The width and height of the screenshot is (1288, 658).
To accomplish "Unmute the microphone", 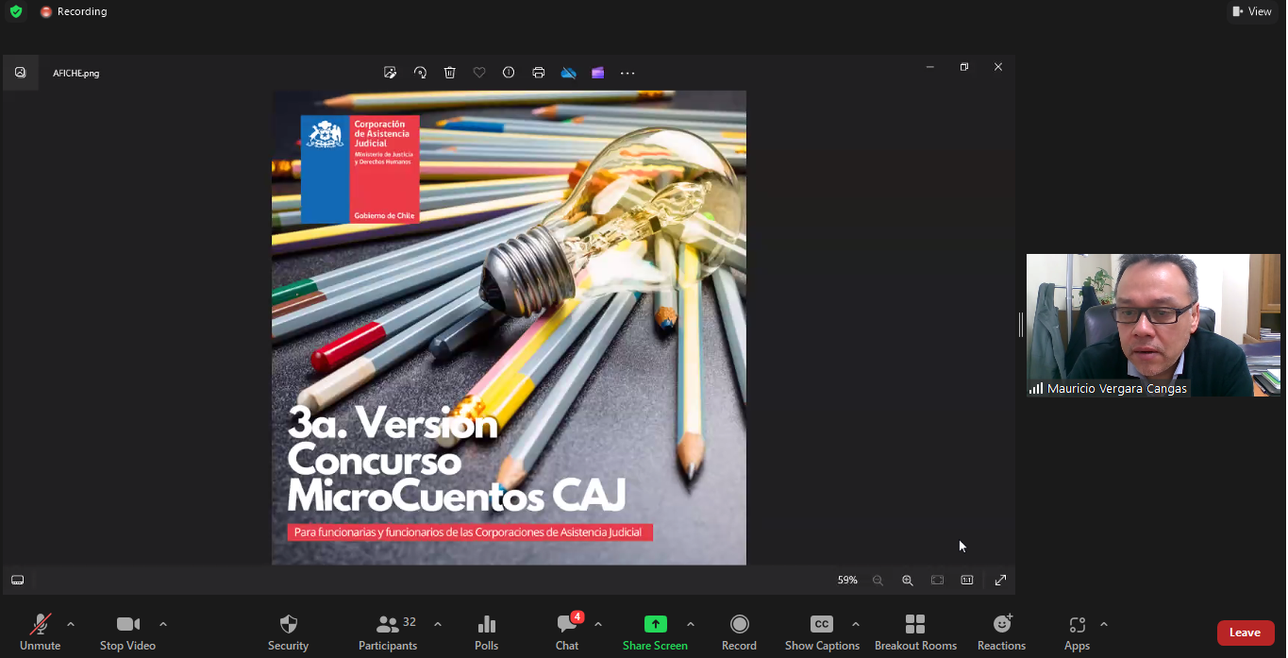I will [40, 633].
